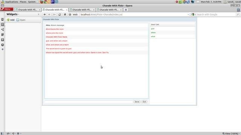Click the Bluetooth tray icon
Viewport: 241px width, 135px height.
point(188,2)
